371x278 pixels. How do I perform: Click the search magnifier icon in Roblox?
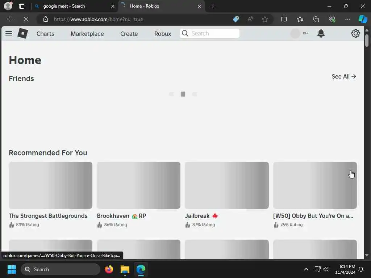click(x=185, y=33)
